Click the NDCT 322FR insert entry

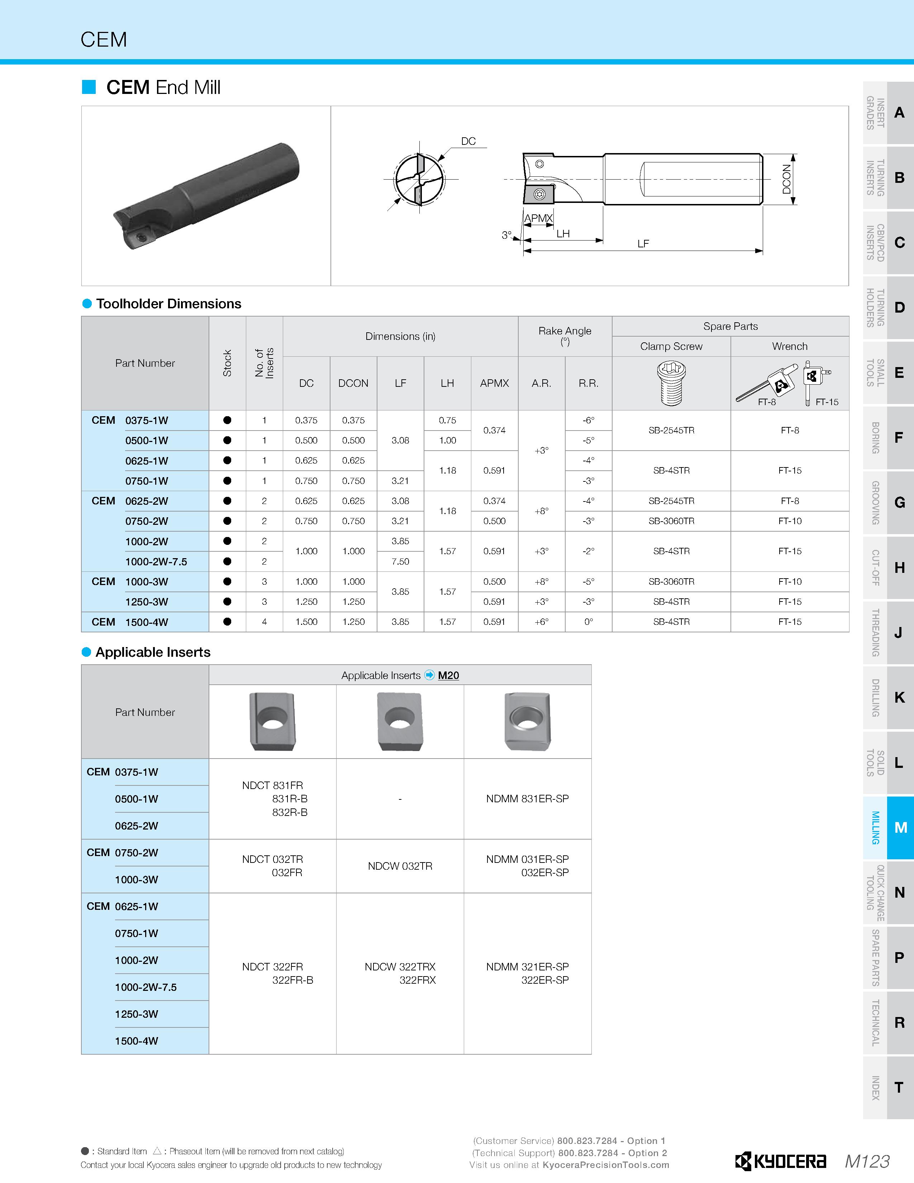point(272,967)
